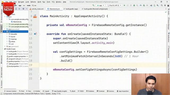Open the Build menu

coord(39,2)
